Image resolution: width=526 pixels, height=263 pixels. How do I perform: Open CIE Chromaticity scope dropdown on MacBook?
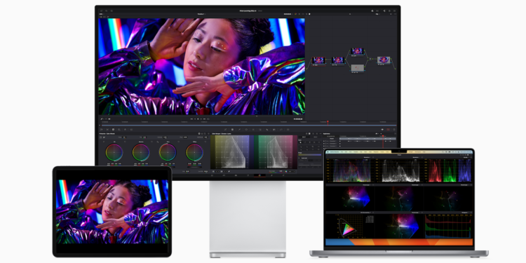tap(365, 213)
